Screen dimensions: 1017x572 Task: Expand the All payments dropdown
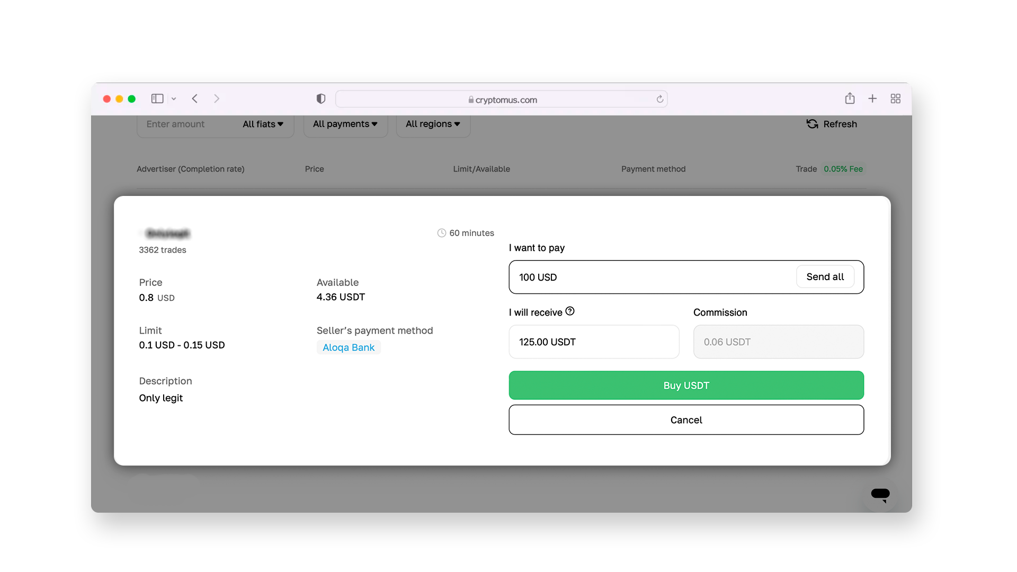[x=345, y=124]
